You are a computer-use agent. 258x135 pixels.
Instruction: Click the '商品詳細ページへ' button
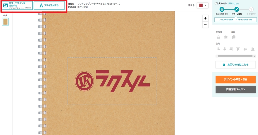coord(235,89)
